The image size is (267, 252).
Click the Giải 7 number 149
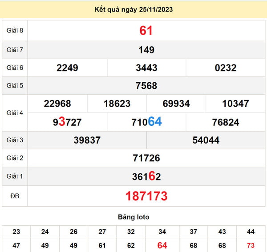(146, 50)
